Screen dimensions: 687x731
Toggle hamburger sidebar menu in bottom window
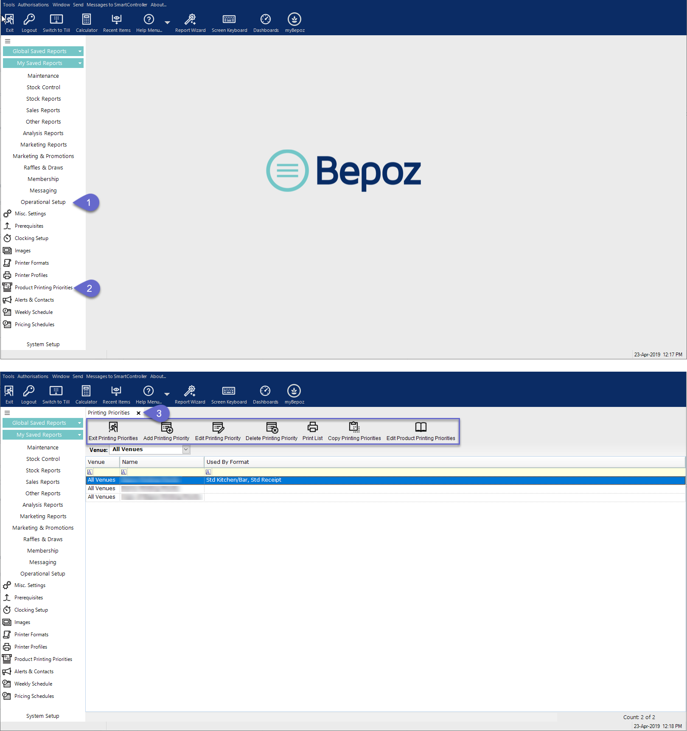[7, 413]
